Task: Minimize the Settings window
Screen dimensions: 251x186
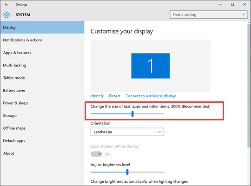Action: click(220, 4)
